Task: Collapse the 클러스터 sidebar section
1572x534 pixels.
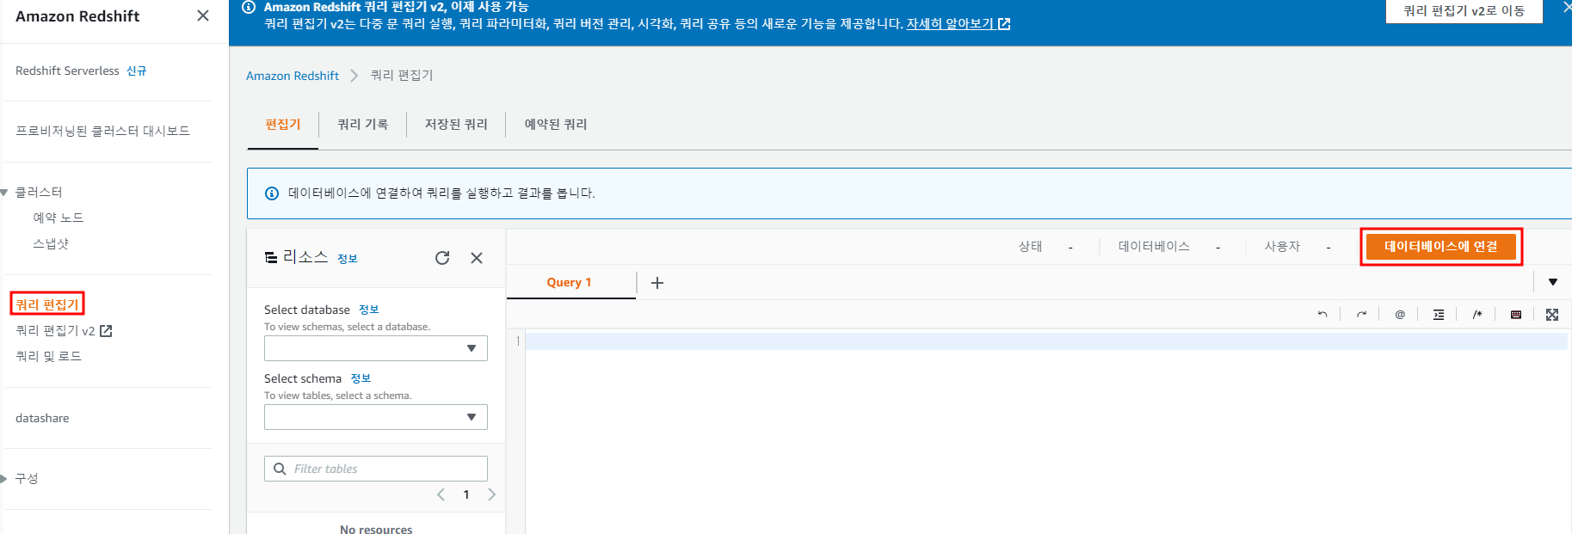Action: click(4, 193)
